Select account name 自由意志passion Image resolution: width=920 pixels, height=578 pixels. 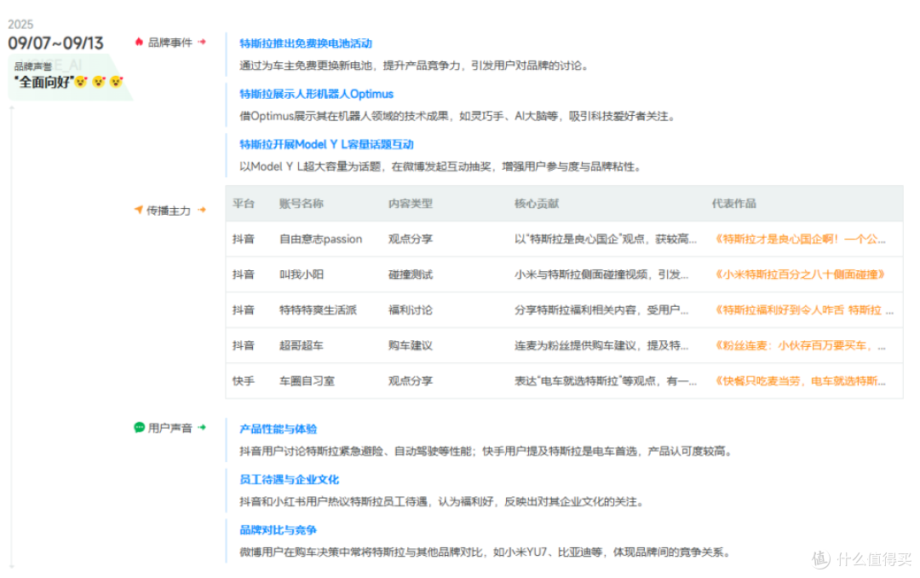click(x=320, y=239)
